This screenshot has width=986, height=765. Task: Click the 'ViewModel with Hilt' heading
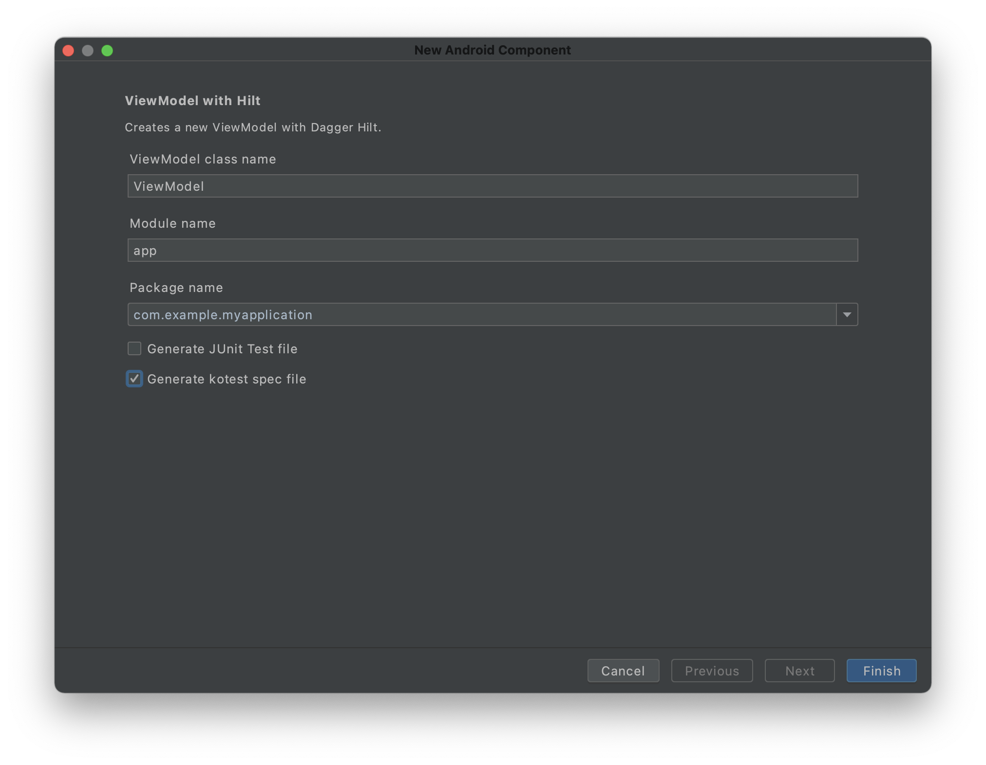tap(192, 101)
